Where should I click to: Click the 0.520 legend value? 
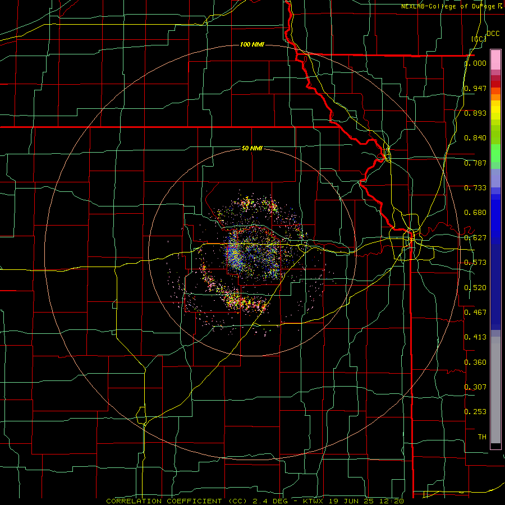pos(475,288)
